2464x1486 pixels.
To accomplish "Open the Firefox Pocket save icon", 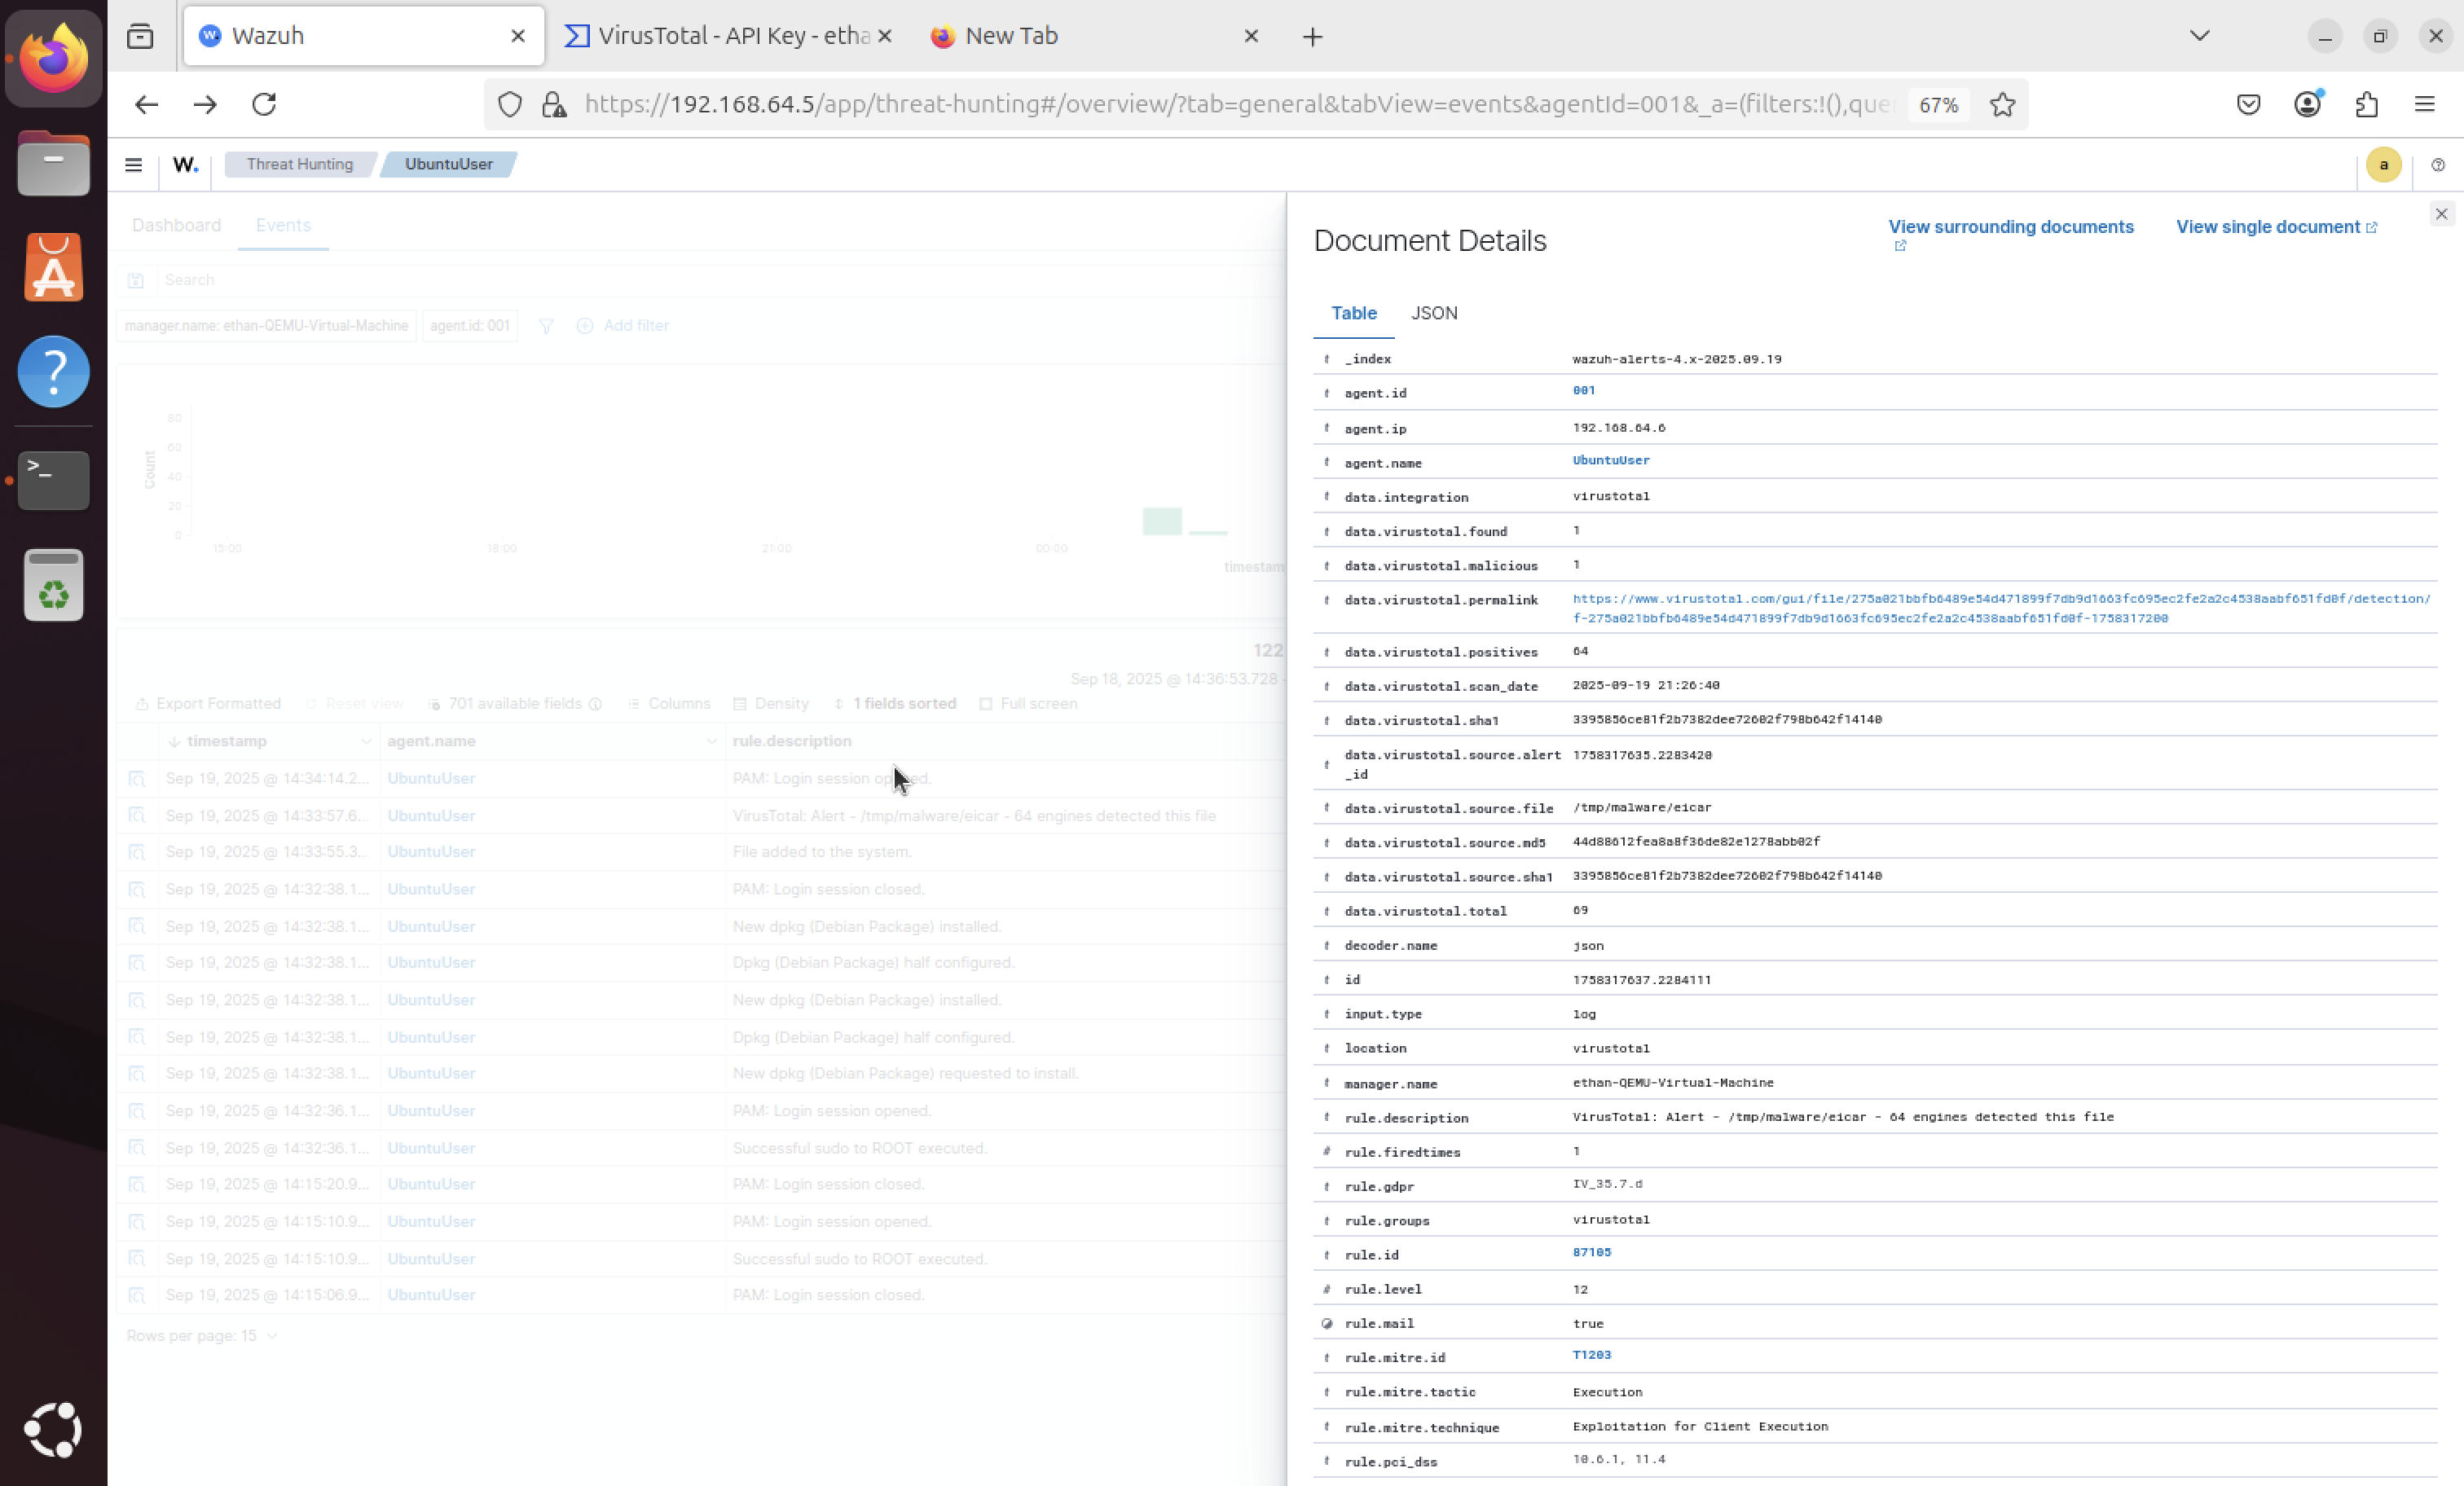I will pos(2248,104).
